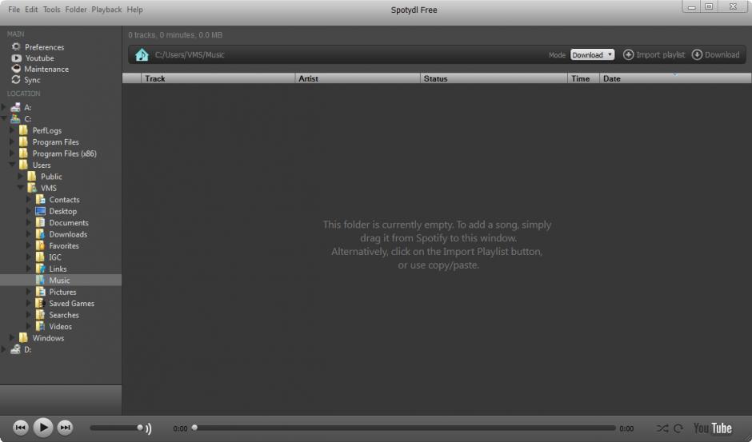Click the Download button in toolbar
The height and width of the screenshot is (442, 752).
tap(715, 55)
